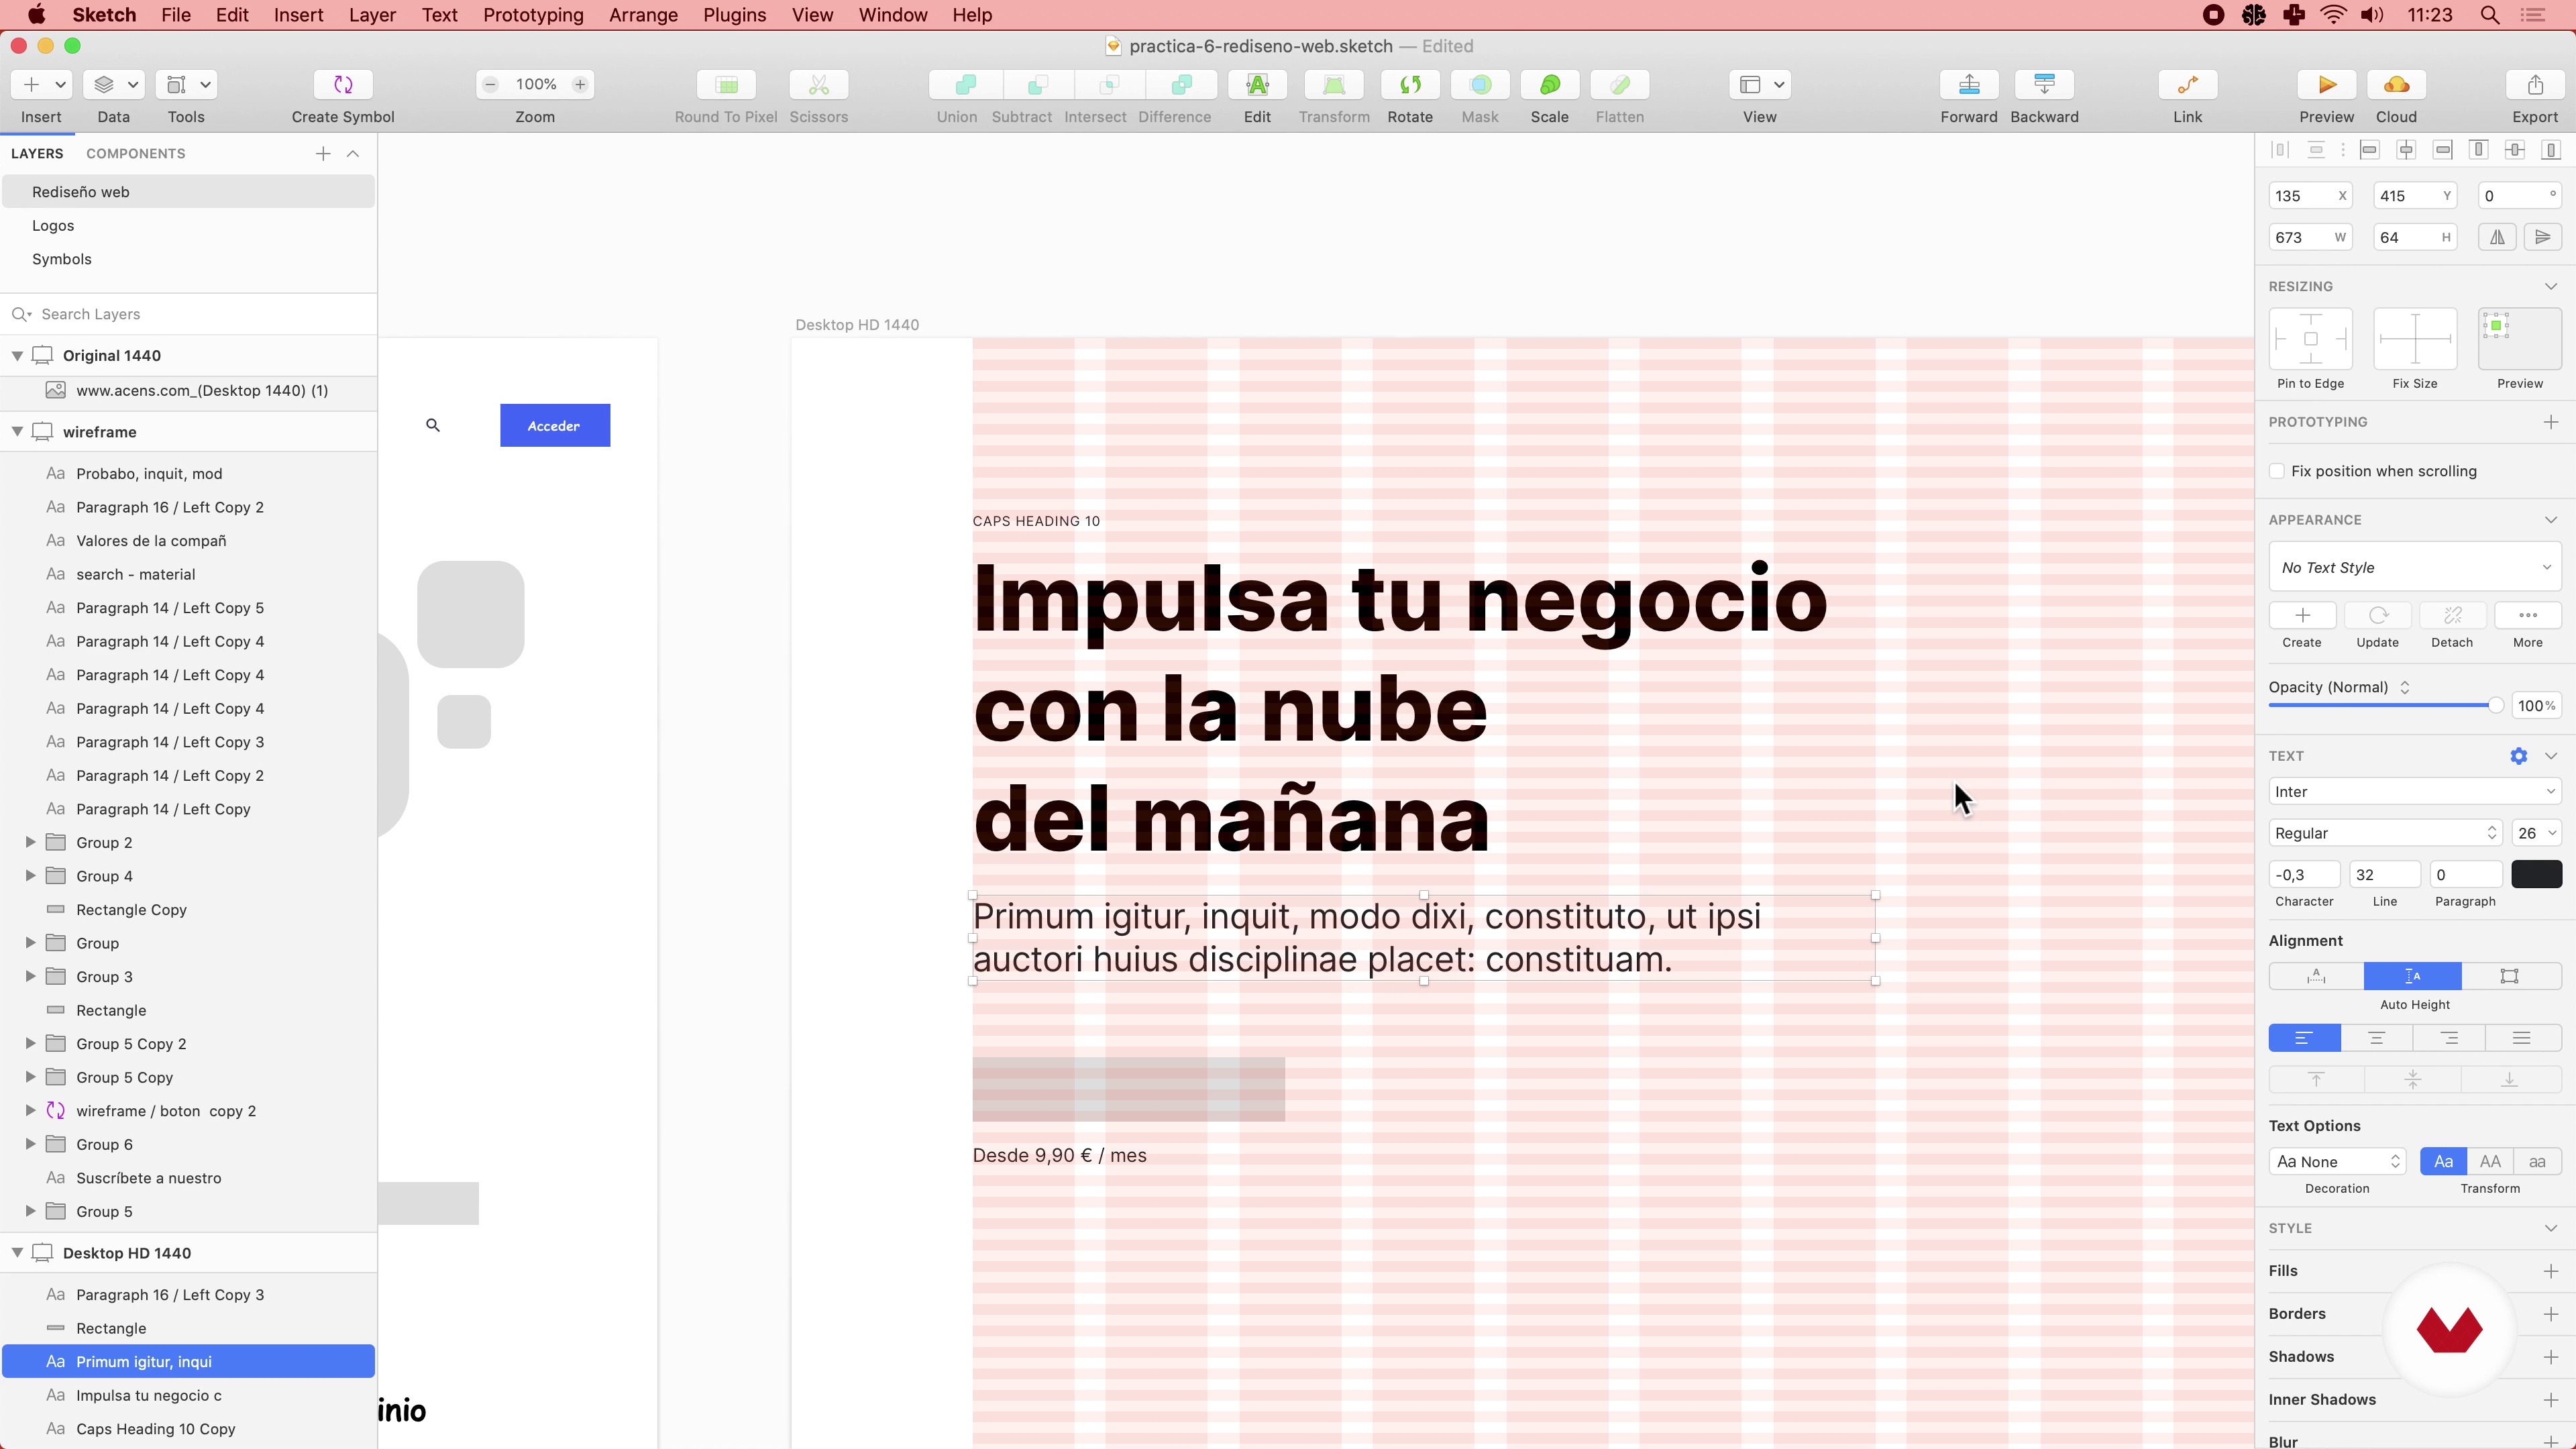2576x1449 pixels.
Task: Open text settings gear icon
Action: tap(2518, 756)
